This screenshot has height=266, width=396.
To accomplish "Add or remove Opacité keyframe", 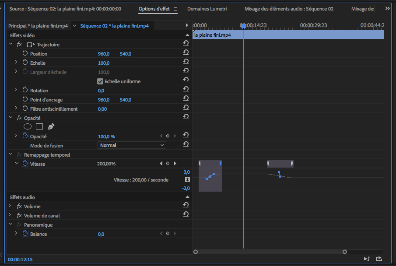I will coord(168,136).
